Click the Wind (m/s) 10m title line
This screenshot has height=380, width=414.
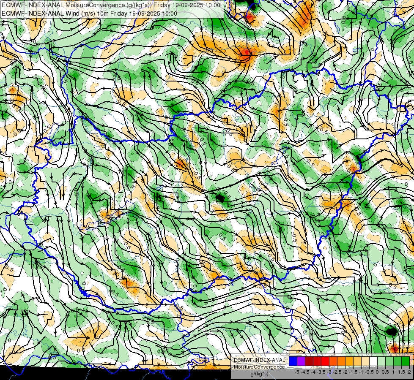(89, 13)
